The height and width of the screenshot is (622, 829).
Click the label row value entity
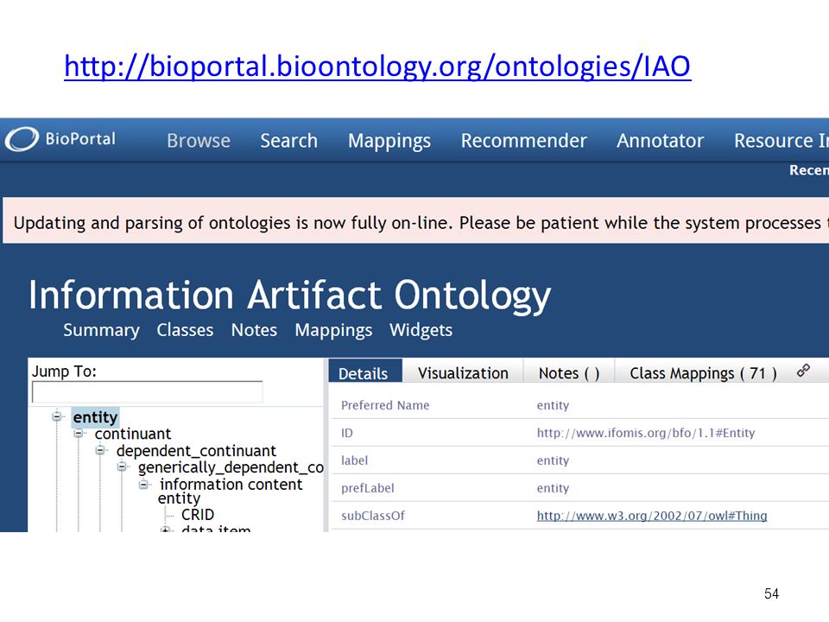coord(553,460)
